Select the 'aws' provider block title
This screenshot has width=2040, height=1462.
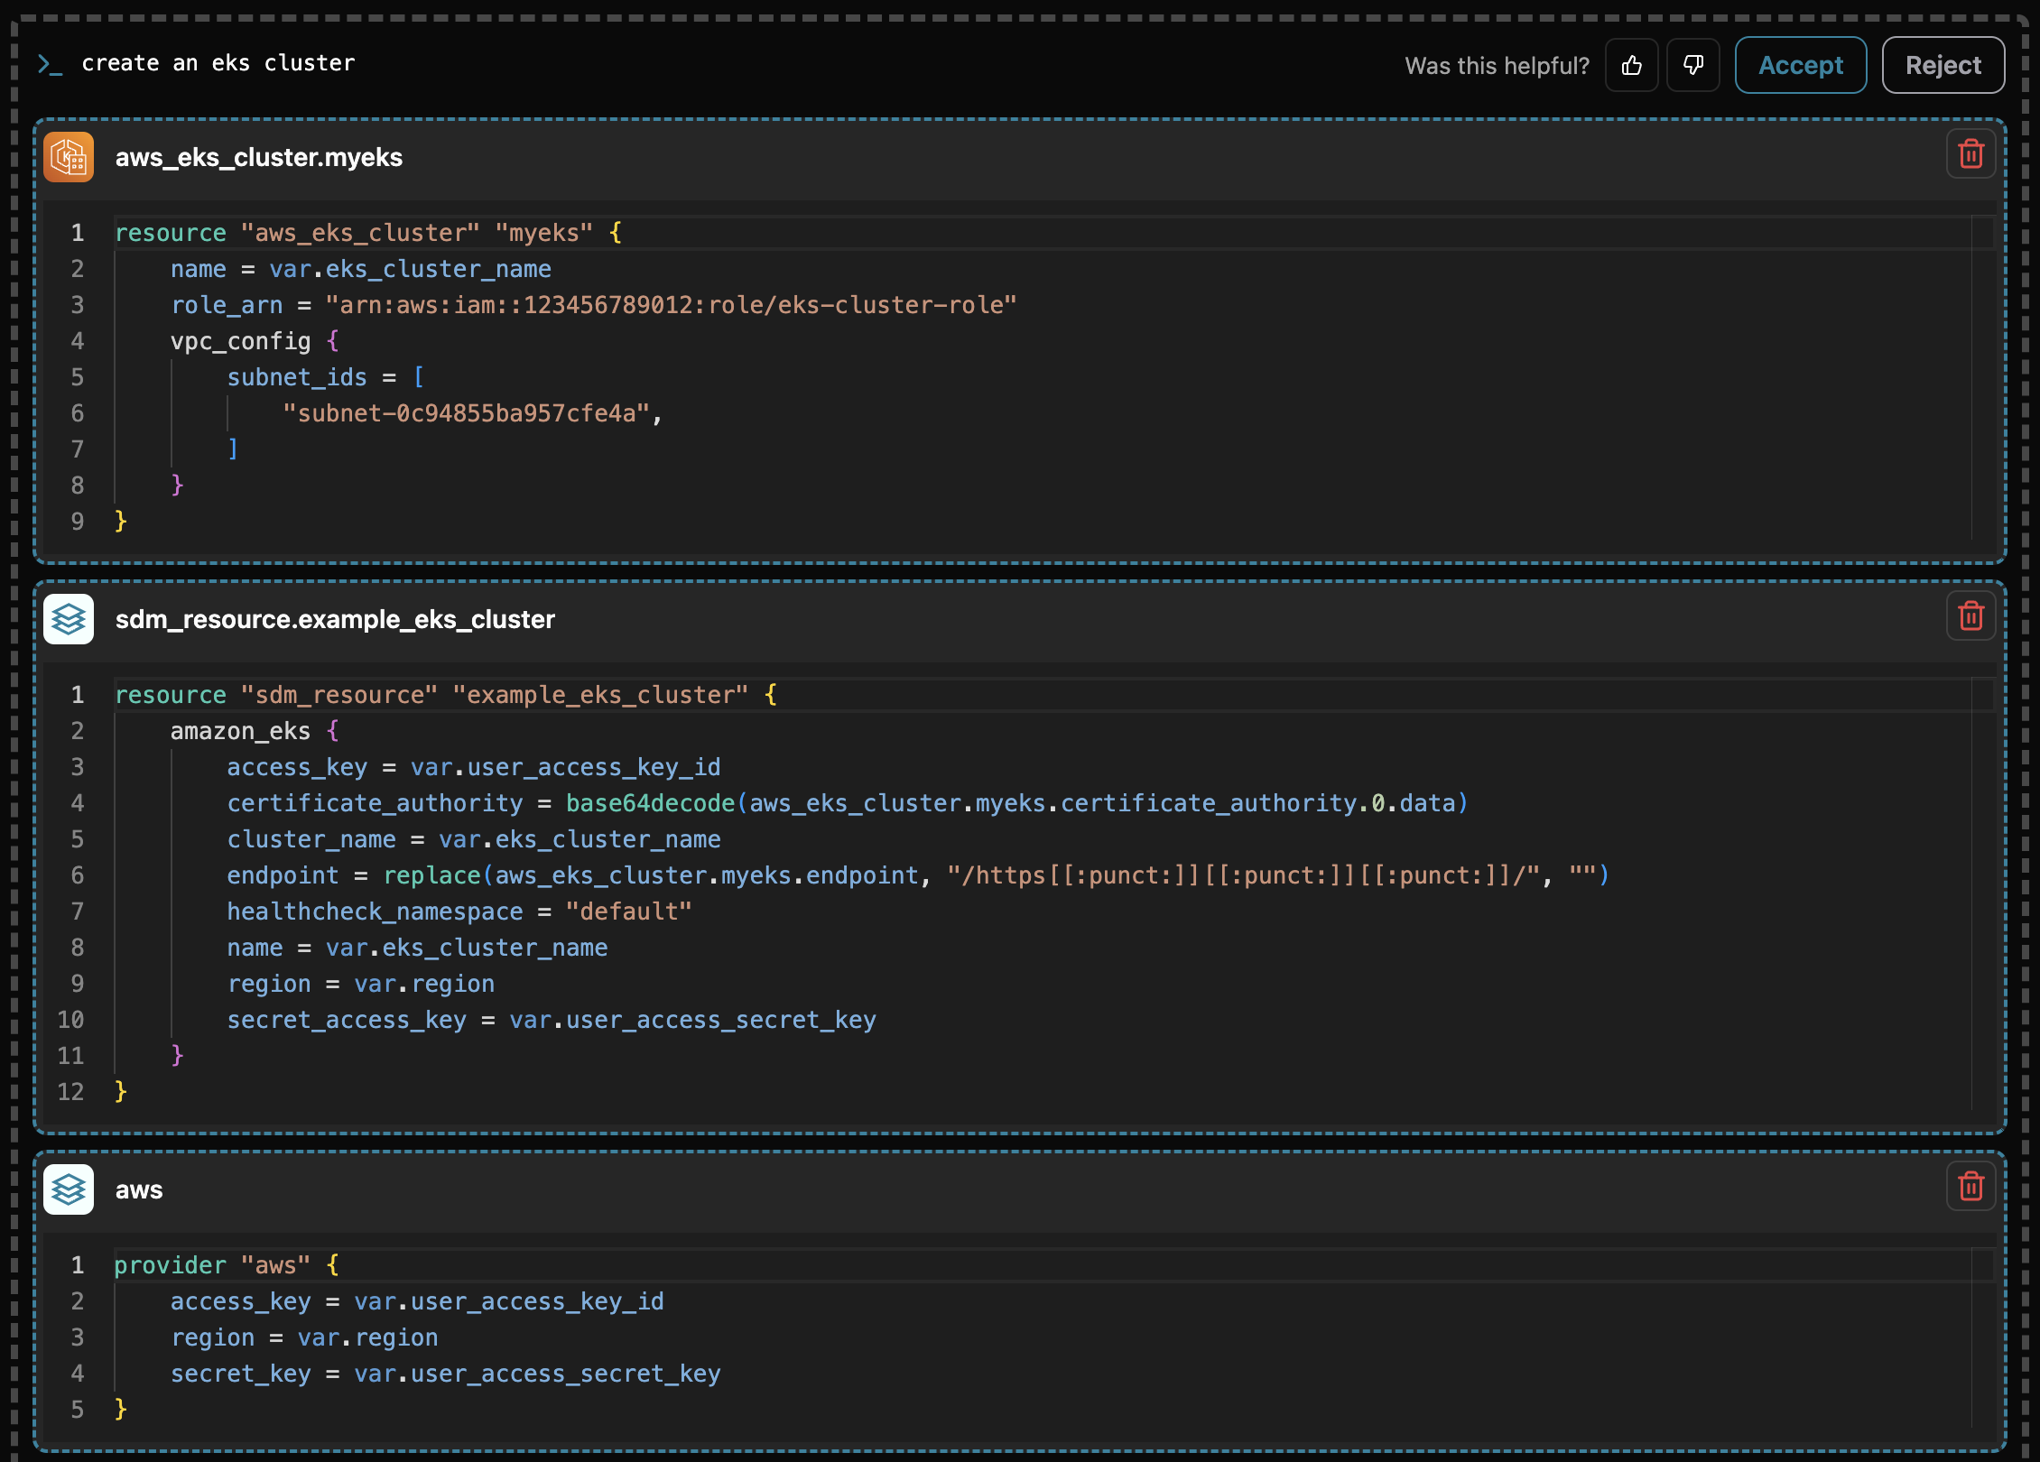(139, 1190)
